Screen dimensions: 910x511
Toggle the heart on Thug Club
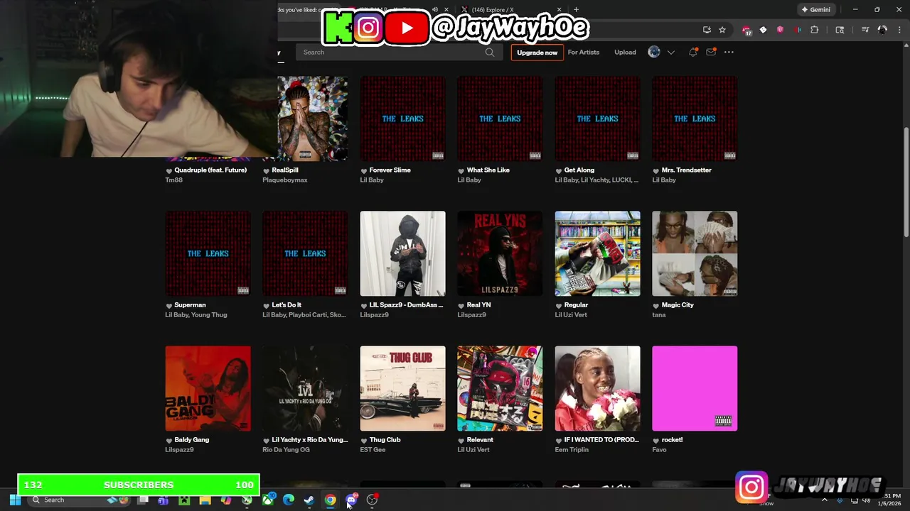(364, 440)
